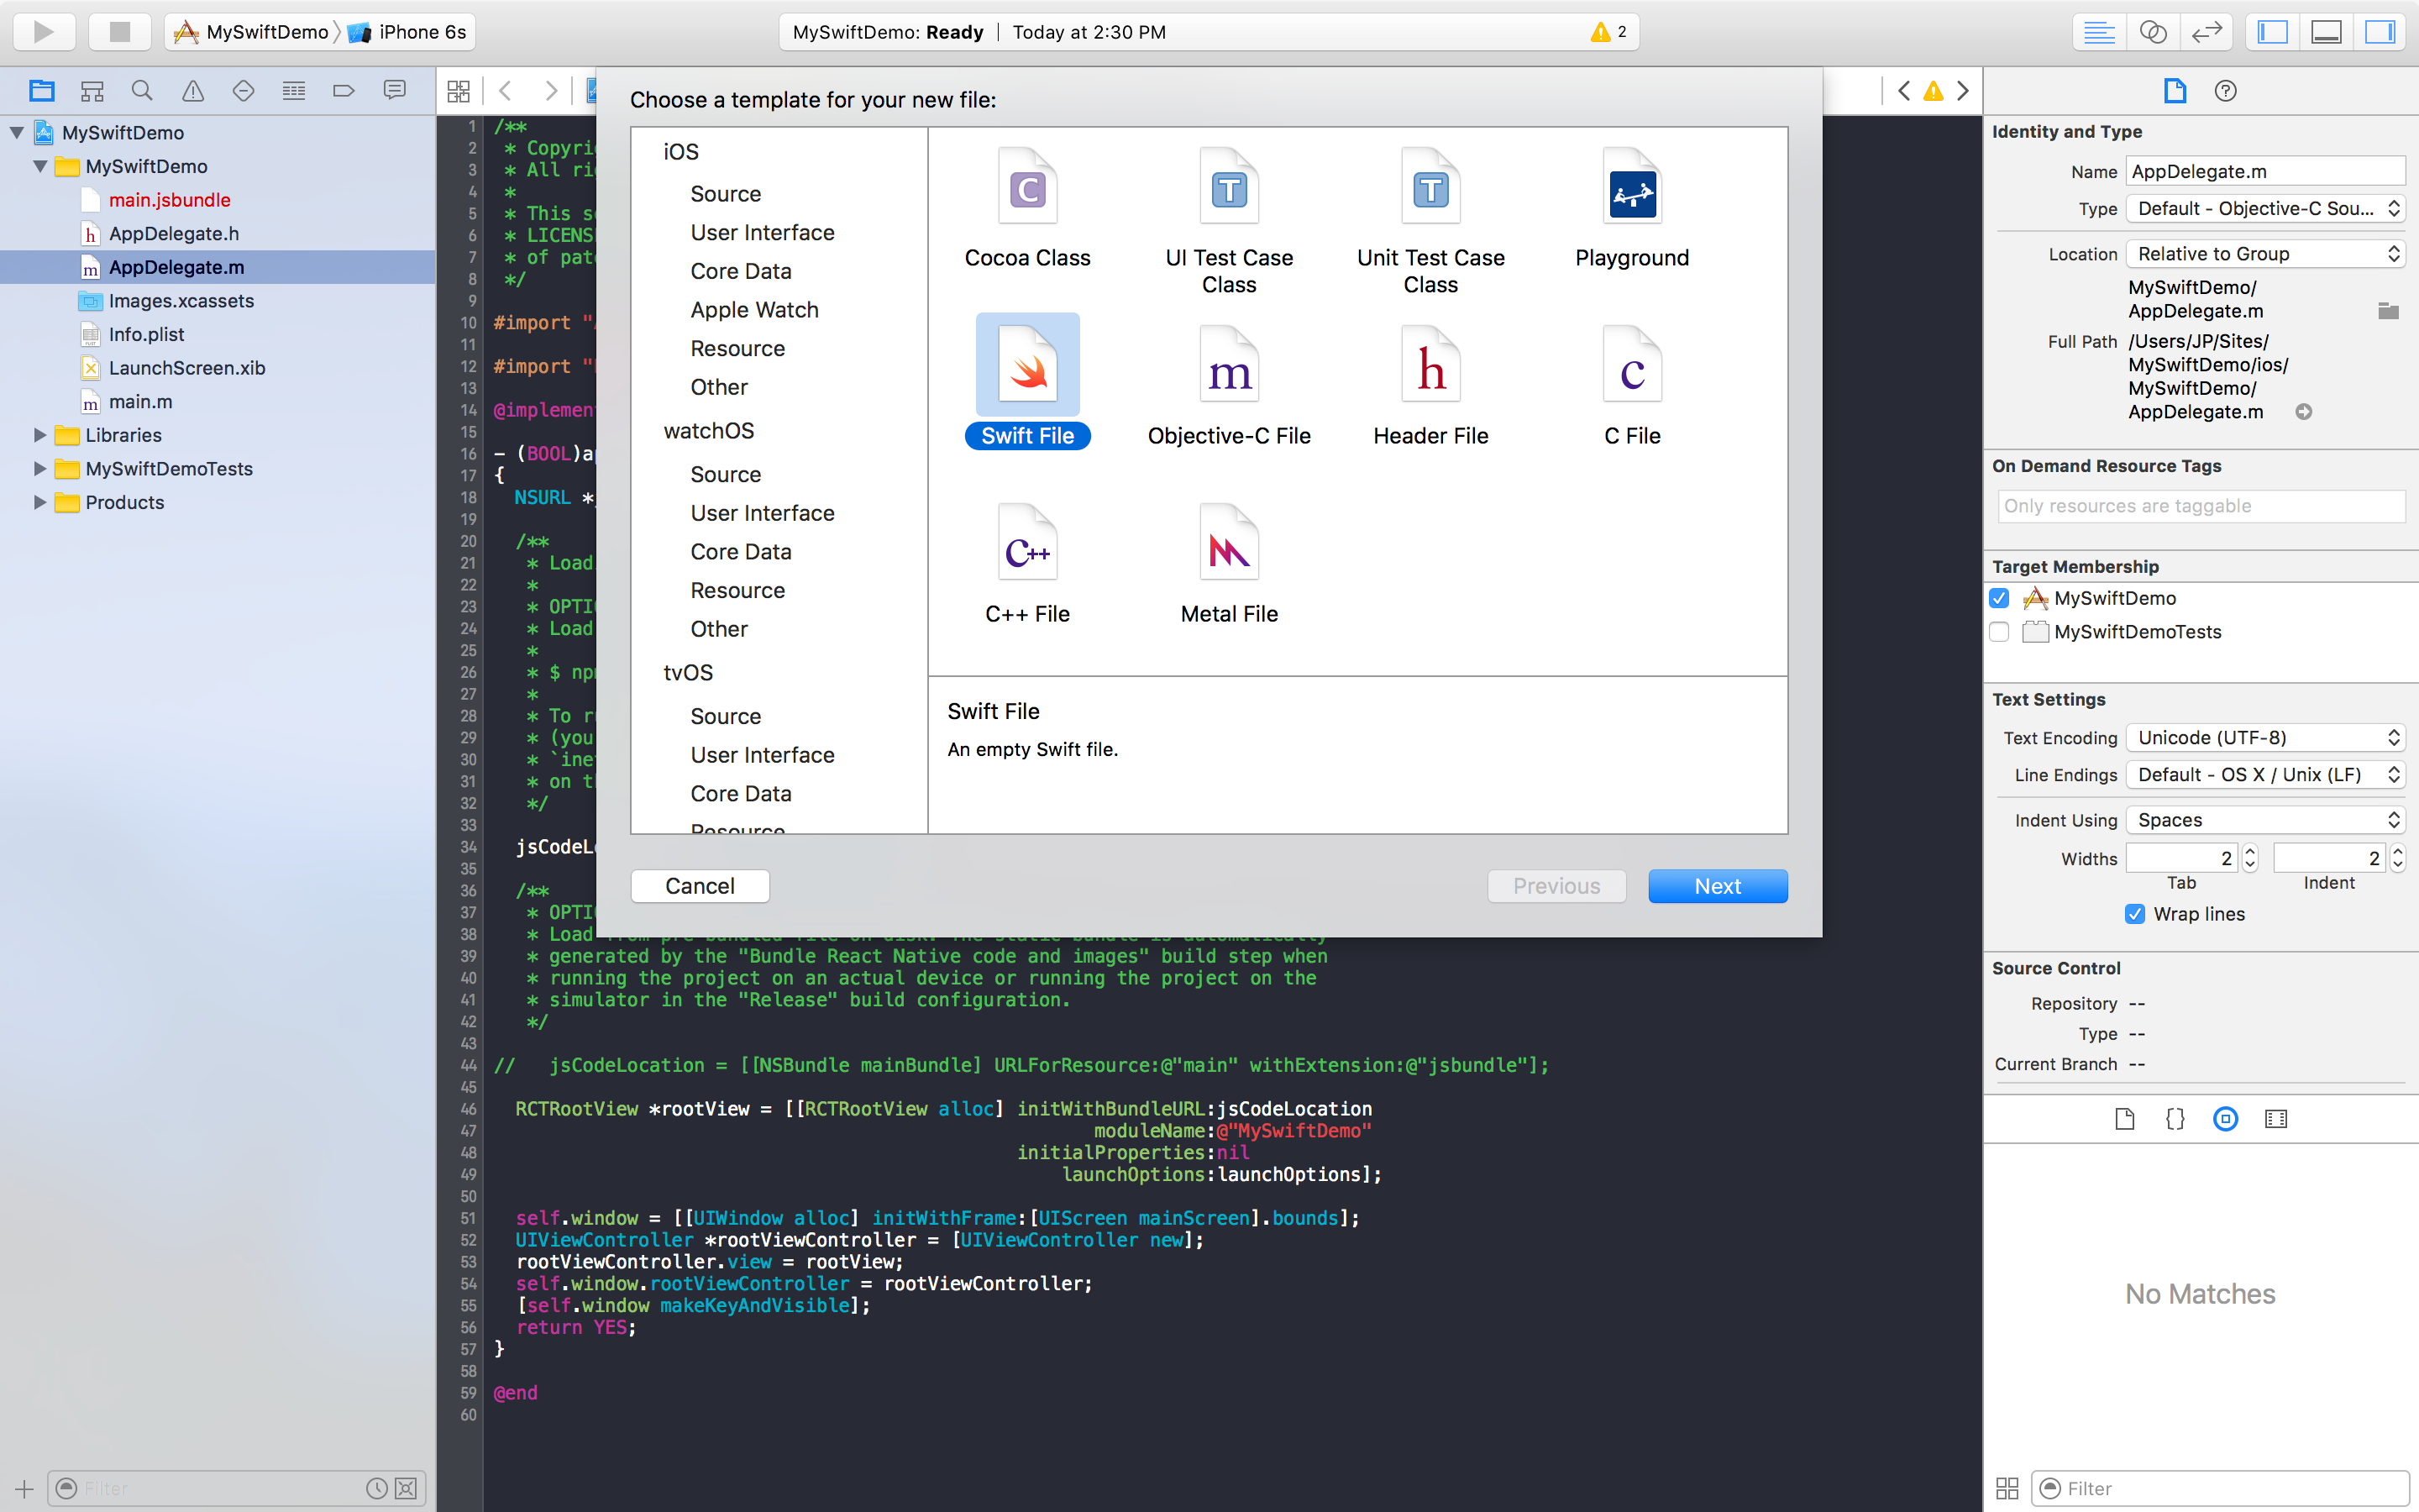Increment the Tab width stepper
This screenshot has height=1512, width=2419.
(2249, 852)
